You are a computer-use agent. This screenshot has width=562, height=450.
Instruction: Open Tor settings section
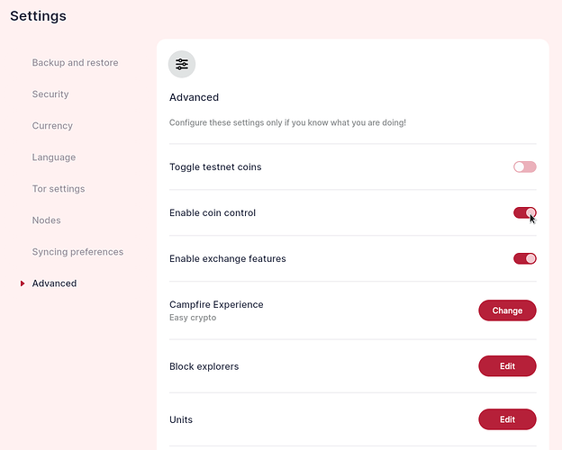tap(59, 189)
